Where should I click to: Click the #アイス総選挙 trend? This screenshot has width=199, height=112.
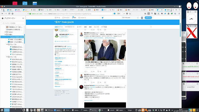point(58,62)
